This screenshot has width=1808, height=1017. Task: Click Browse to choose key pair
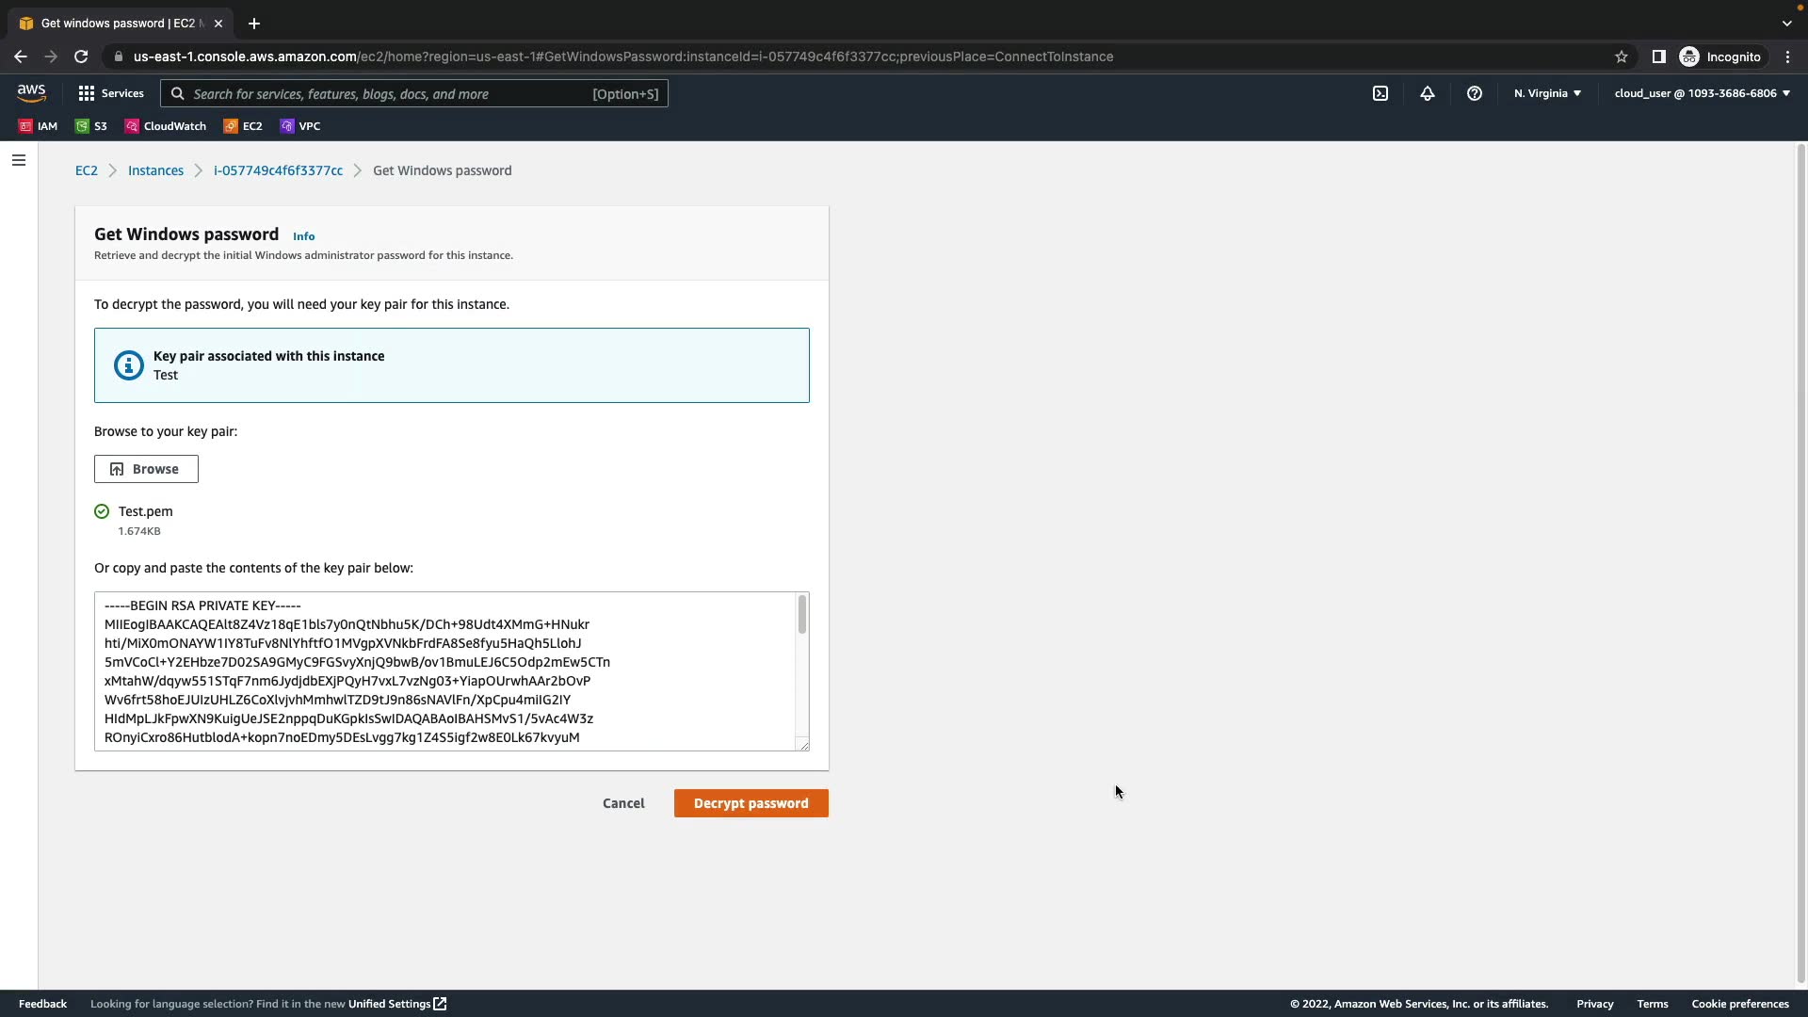146,469
